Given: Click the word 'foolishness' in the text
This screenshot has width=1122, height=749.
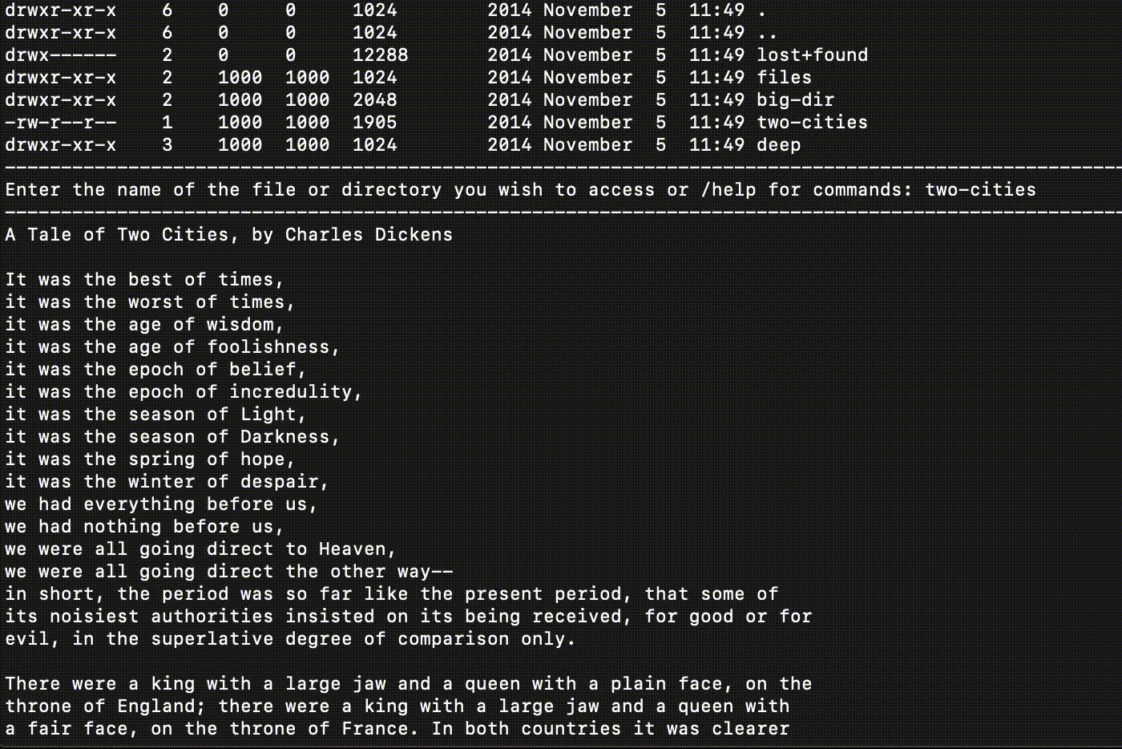Looking at the screenshot, I should [268, 347].
